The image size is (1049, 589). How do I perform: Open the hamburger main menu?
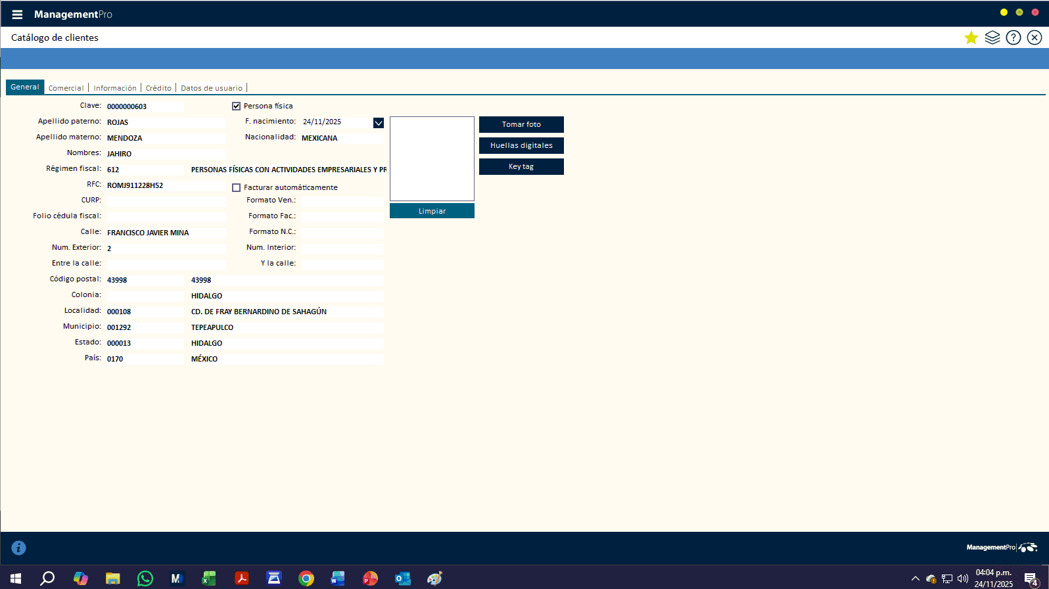click(17, 14)
